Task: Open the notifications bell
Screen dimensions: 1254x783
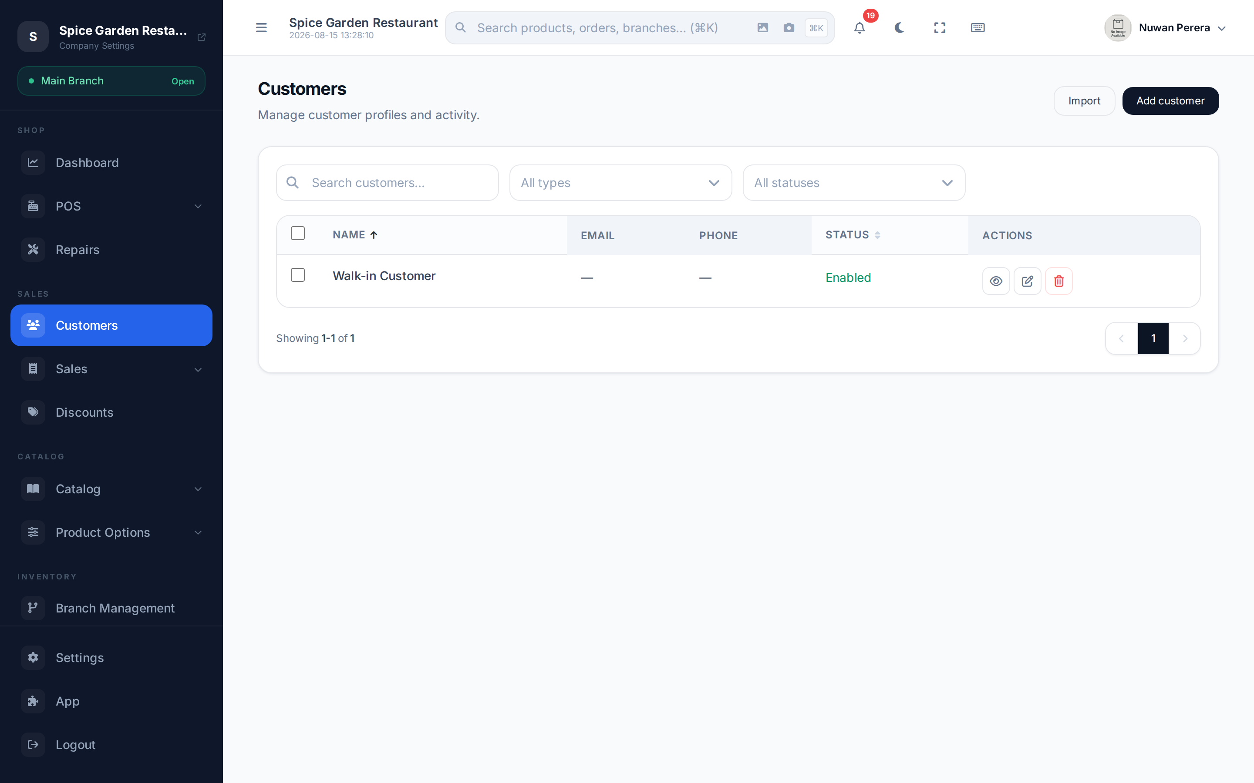Action: coord(859,28)
